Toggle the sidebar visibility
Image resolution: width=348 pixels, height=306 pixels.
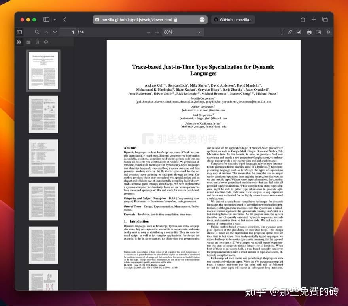click(19, 32)
